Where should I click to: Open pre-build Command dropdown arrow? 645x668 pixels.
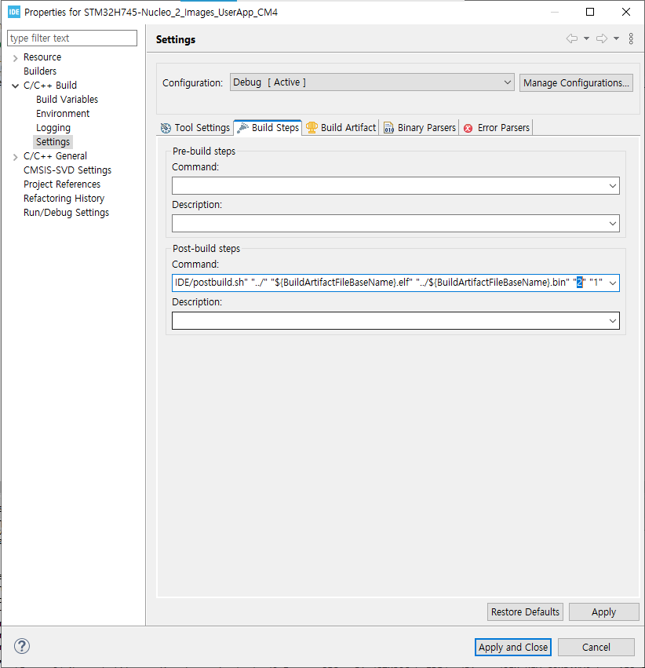[612, 186]
